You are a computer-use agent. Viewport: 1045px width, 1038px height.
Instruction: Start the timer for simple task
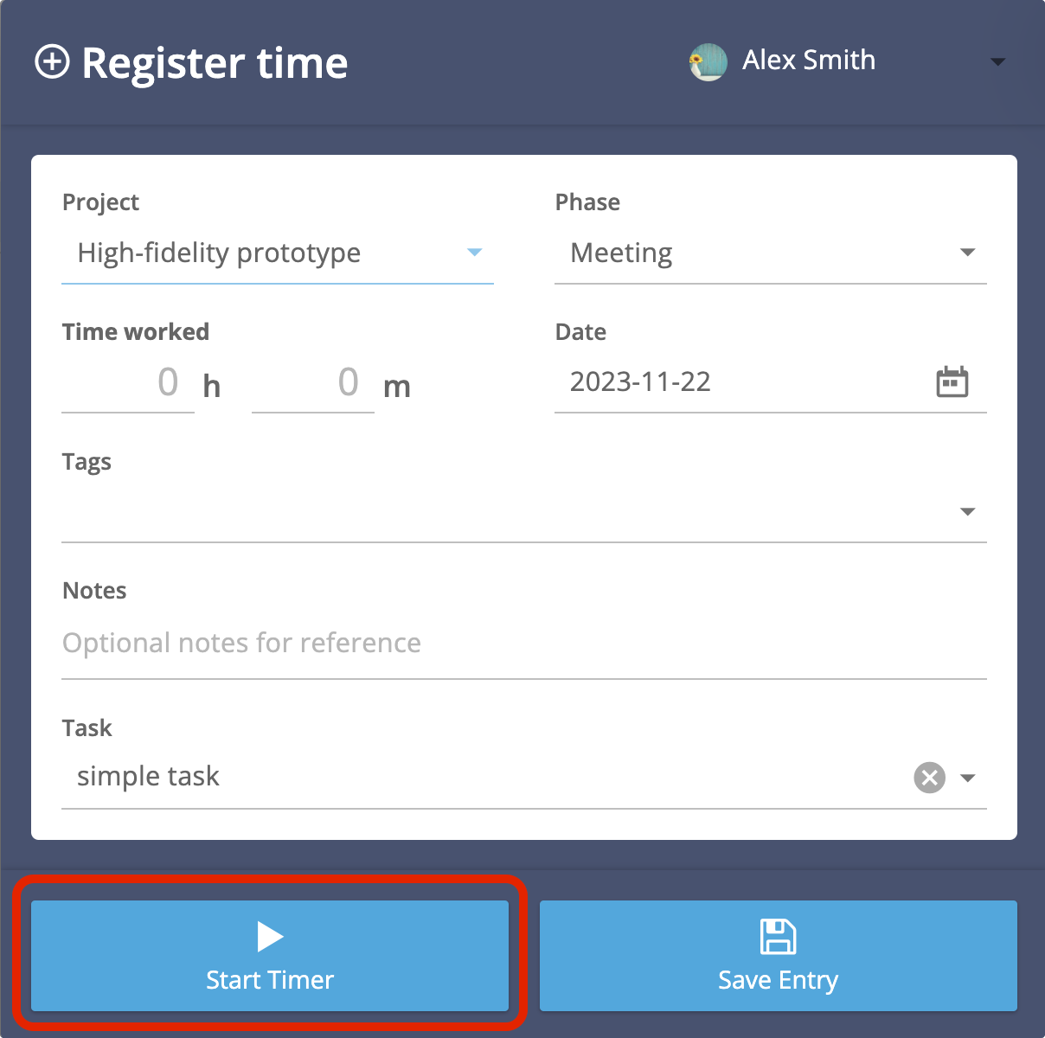coord(269,956)
